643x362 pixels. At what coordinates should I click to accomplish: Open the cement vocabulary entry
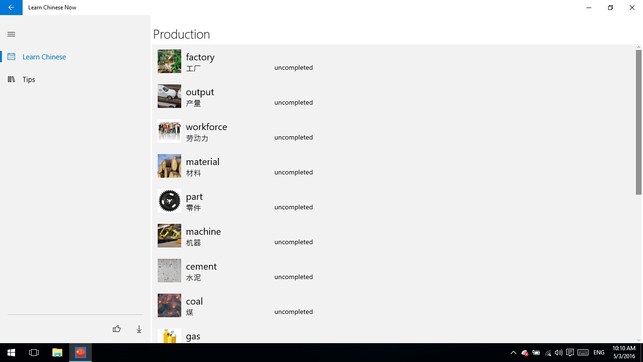394,271
